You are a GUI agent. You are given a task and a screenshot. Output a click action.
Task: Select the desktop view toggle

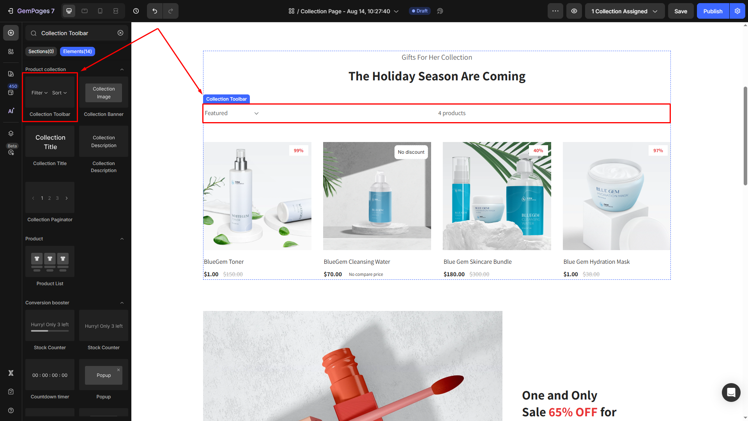(x=69, y=11)
